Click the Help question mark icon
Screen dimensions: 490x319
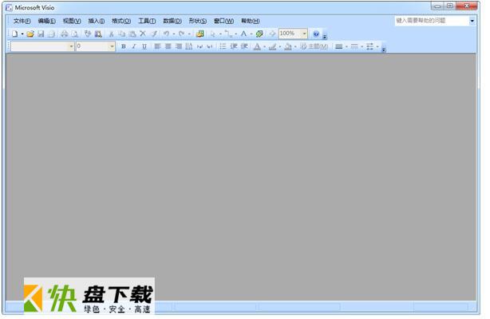(316, 34)
